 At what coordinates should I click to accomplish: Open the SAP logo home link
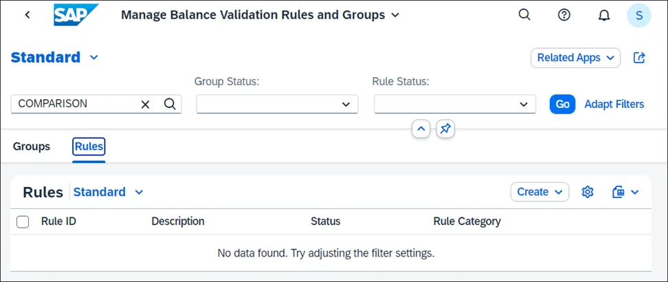coord(76,15)
